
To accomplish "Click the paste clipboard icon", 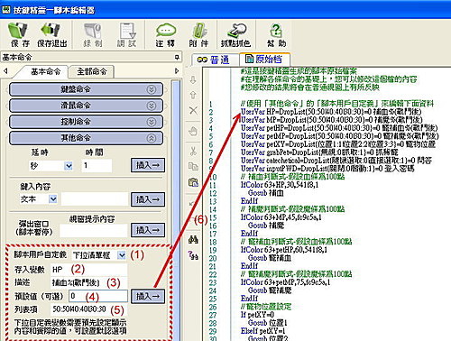I will pyautogui.click(x=193, y=182).
